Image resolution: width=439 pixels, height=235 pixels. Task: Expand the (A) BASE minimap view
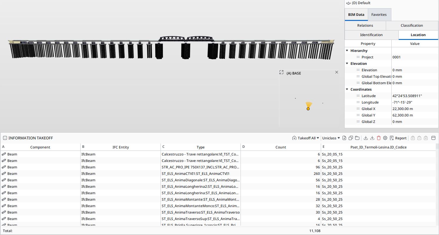[x=281, y=72]
